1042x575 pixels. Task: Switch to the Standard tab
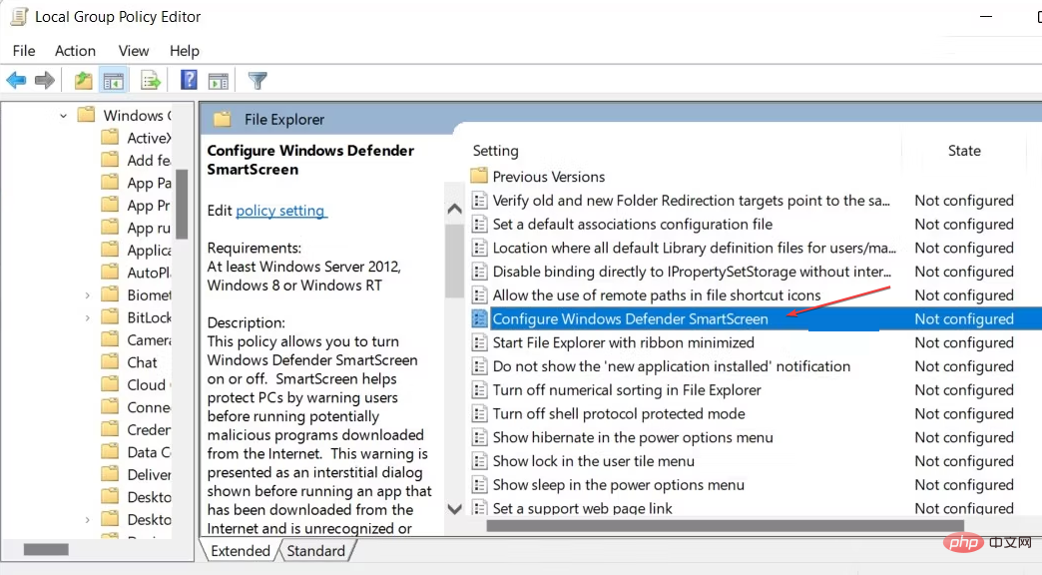pos(316,551)
